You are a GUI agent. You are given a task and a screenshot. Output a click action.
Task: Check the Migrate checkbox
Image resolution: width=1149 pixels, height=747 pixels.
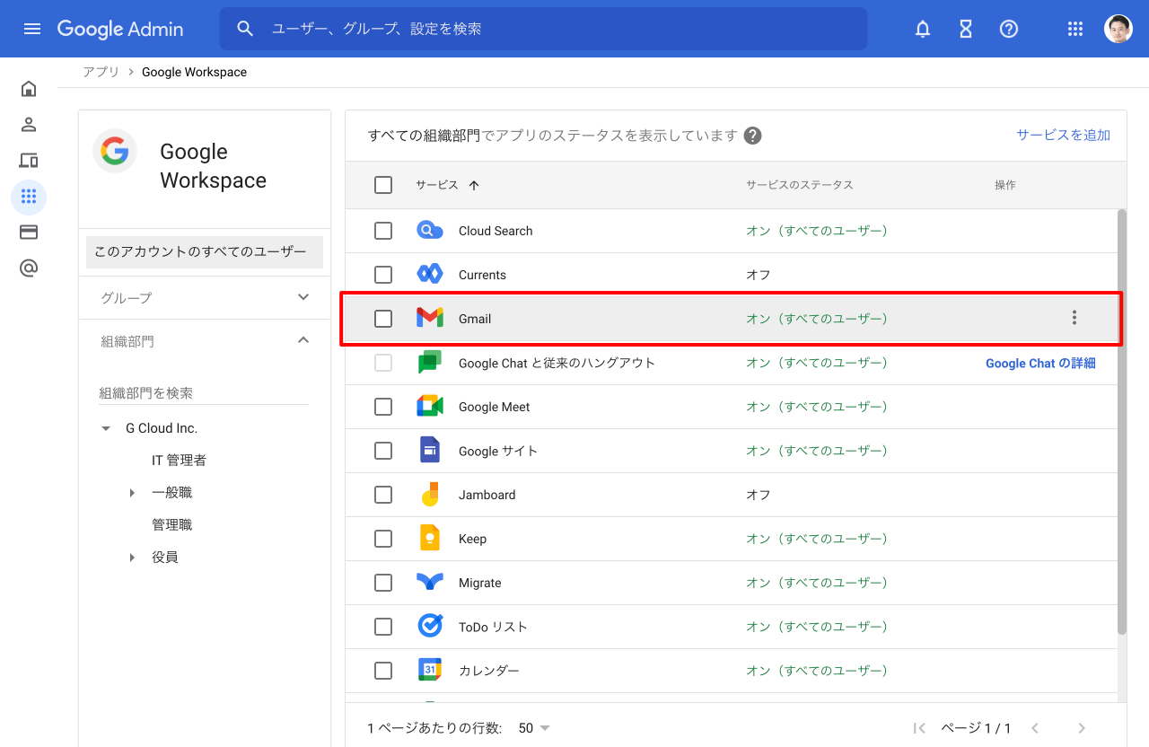click(x=383, y=583)
